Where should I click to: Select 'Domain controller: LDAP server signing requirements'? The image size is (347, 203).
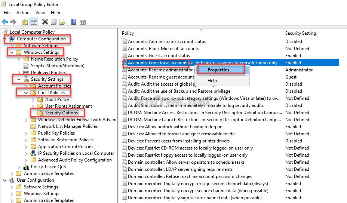click(x=180, y=169)
